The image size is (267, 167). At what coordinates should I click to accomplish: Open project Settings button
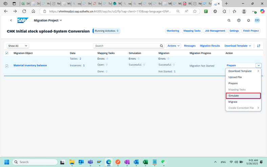click(x=234, y=31)
